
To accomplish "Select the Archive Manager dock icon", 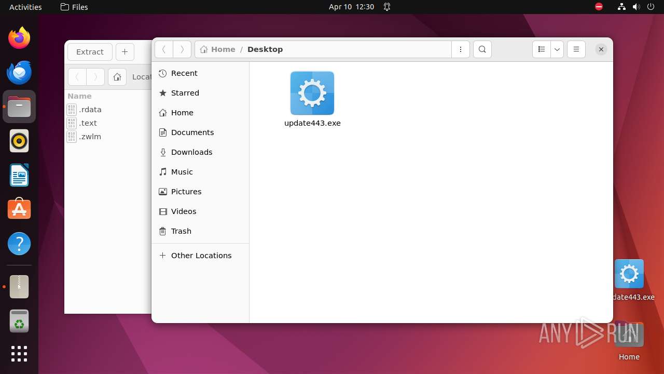I will [x=19, y=287].
